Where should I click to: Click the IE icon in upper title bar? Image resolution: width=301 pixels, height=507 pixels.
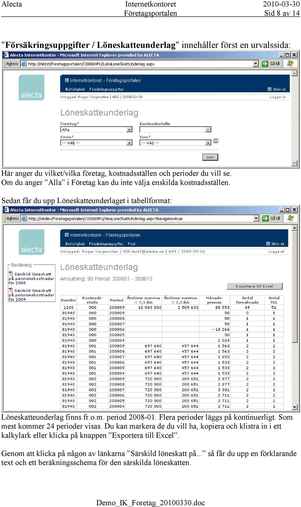click(x=6, y=55)
